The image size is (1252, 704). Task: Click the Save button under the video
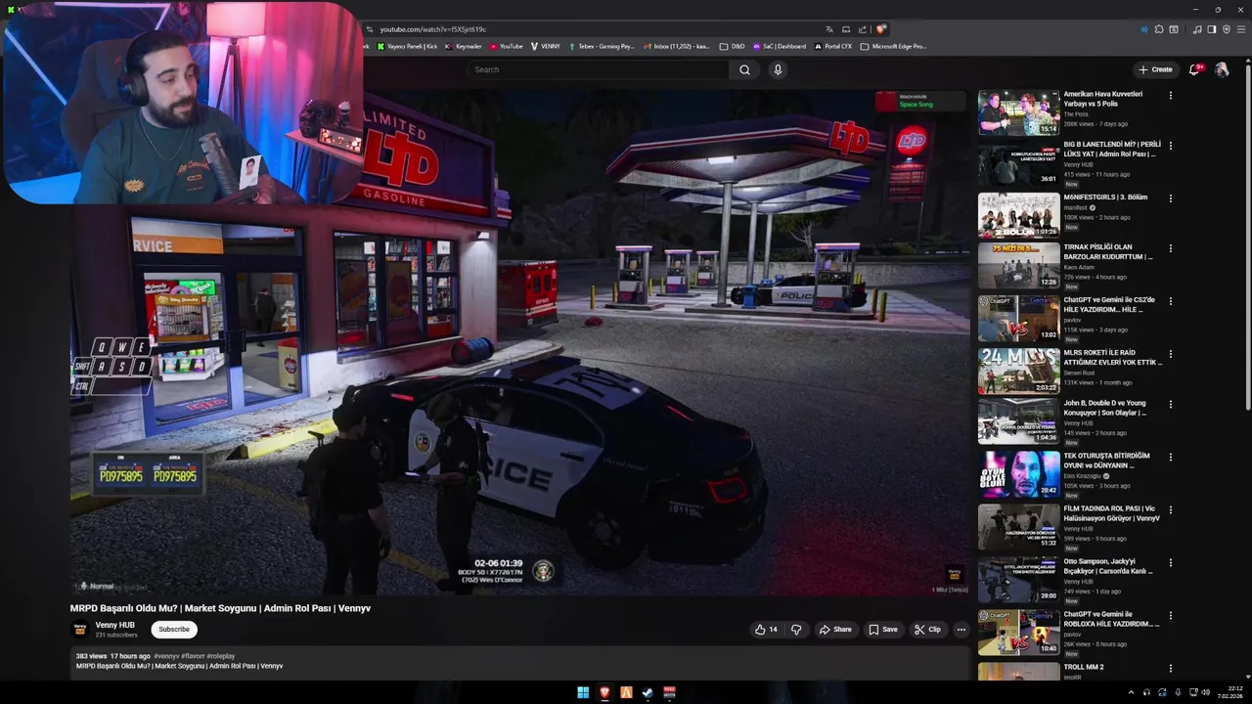point(882,630)
